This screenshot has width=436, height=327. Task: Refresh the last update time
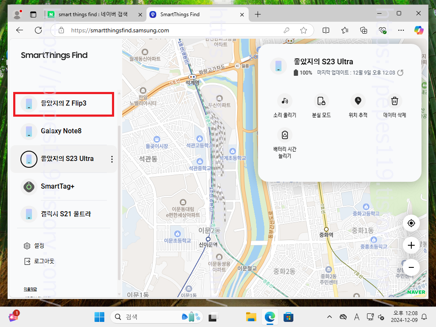click(x=400, y=73)
